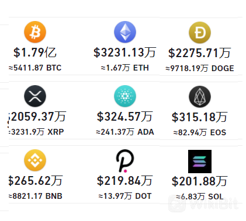Click the ≈5411.87 BTC label
Screen dimensions: 246x221
click(x=35, y=68)
